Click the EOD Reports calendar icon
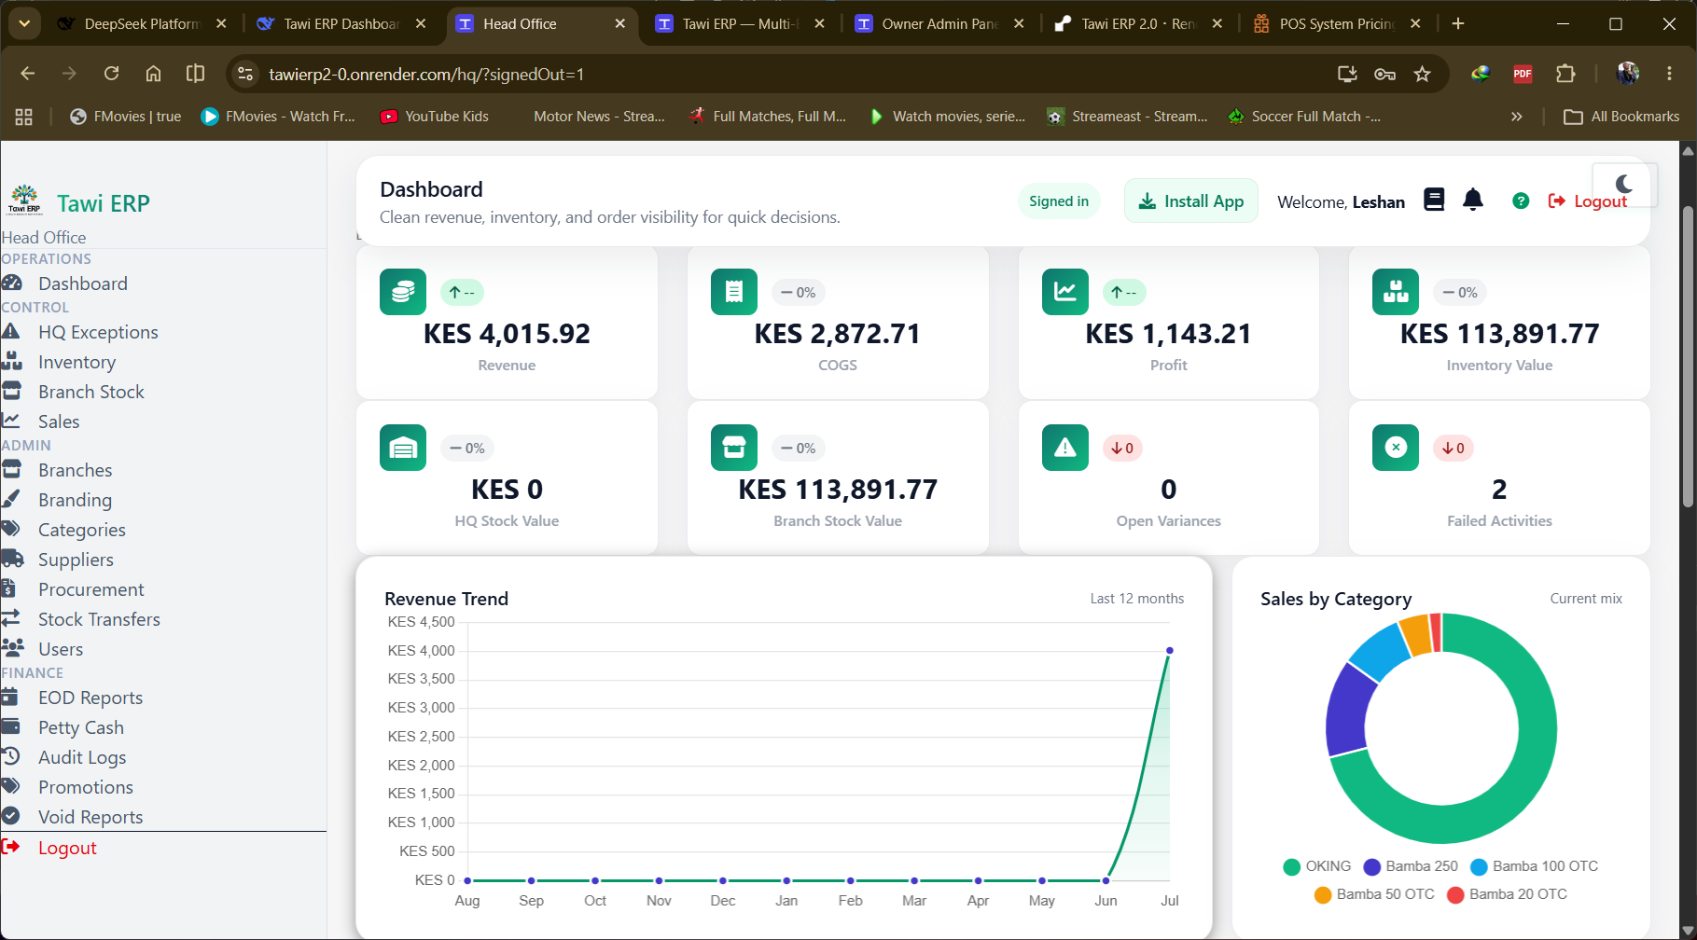 click(x=10, y=697)
